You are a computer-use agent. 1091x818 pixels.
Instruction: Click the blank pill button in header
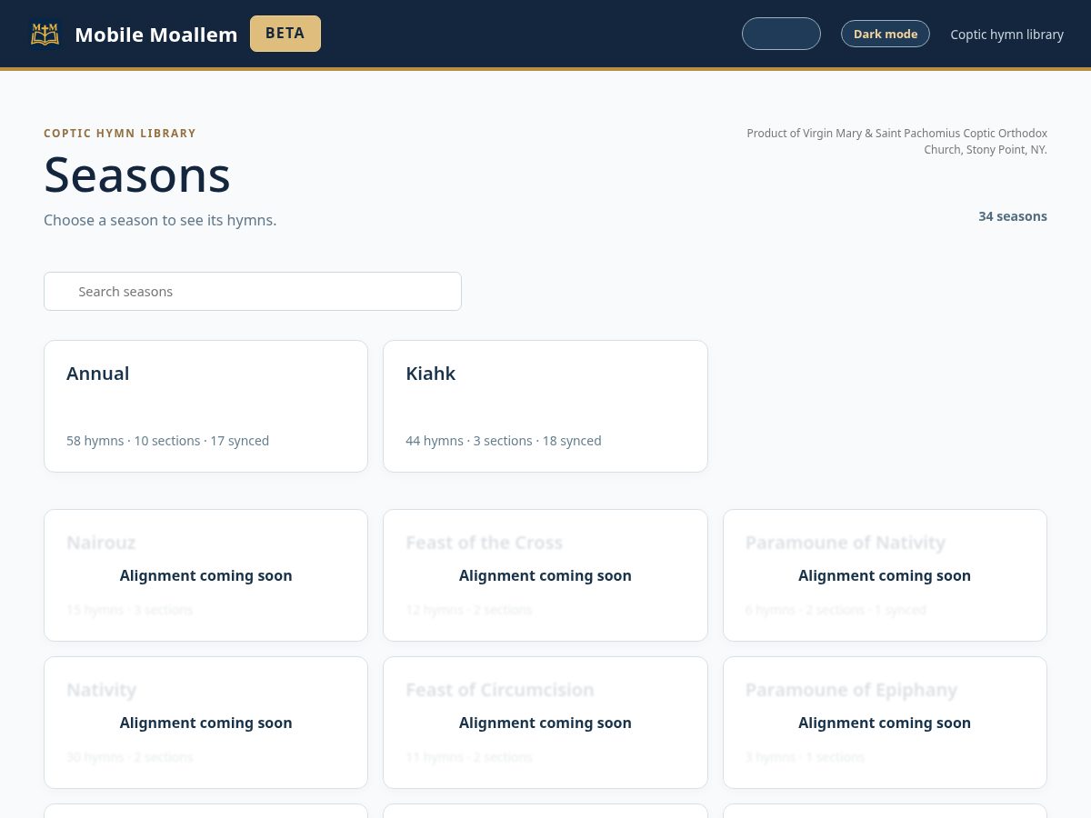click(x=781, y=34)
